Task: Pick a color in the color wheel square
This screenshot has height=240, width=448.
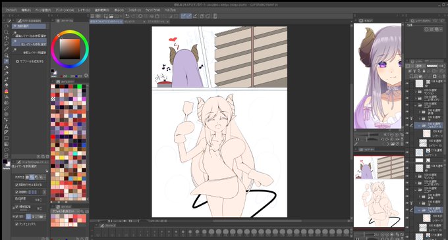Action: (69, 49)
